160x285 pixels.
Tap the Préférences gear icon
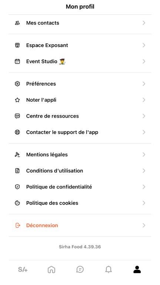tap(17, 84)
